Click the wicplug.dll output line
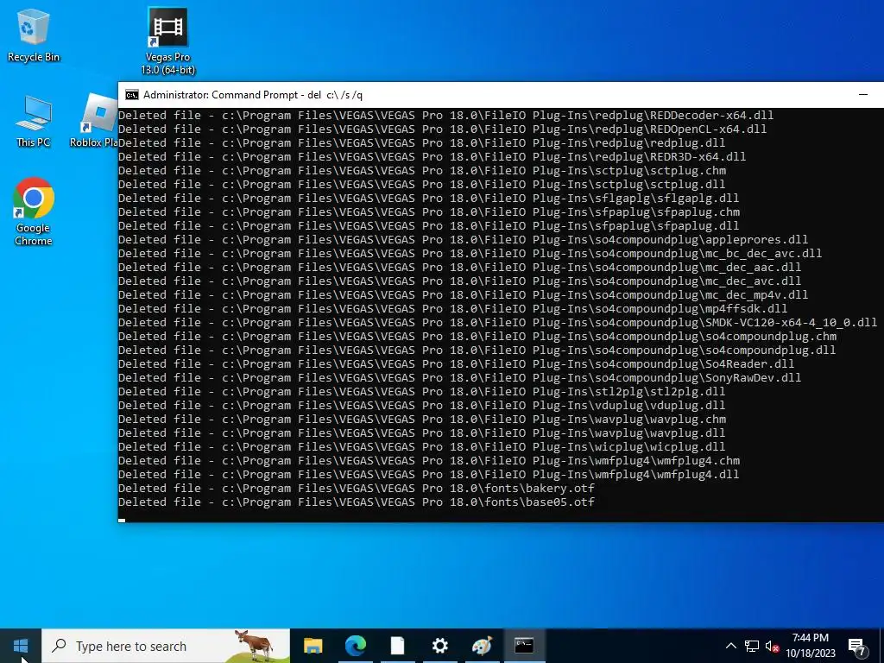 coord(421,446)
